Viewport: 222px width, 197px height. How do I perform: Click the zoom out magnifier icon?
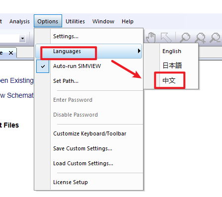pyautogui.click(x=215, y=38)
